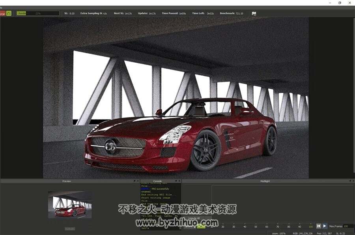Click the Benchmark 721.19 readout
The image size is (355, 235).
[x=232, y=13]
